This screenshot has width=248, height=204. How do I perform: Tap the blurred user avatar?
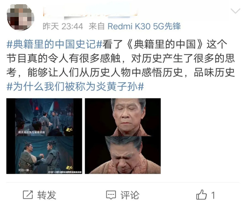click(x=20, y=17)
